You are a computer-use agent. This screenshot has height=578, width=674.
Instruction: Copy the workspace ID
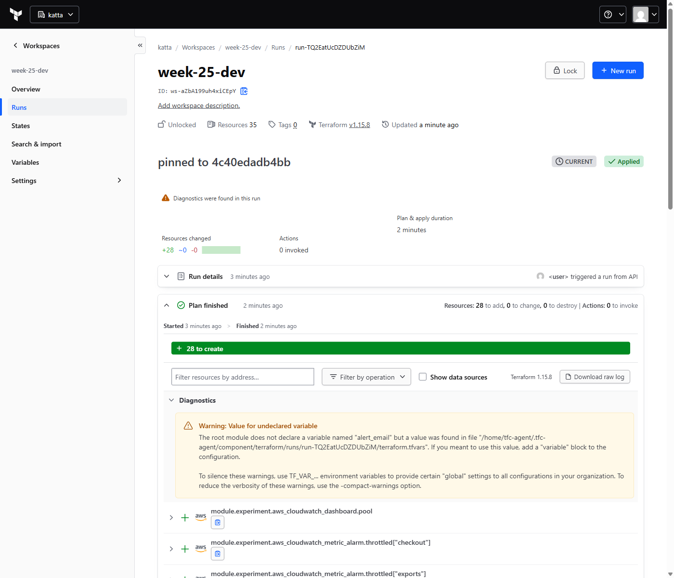click(244, 91)
